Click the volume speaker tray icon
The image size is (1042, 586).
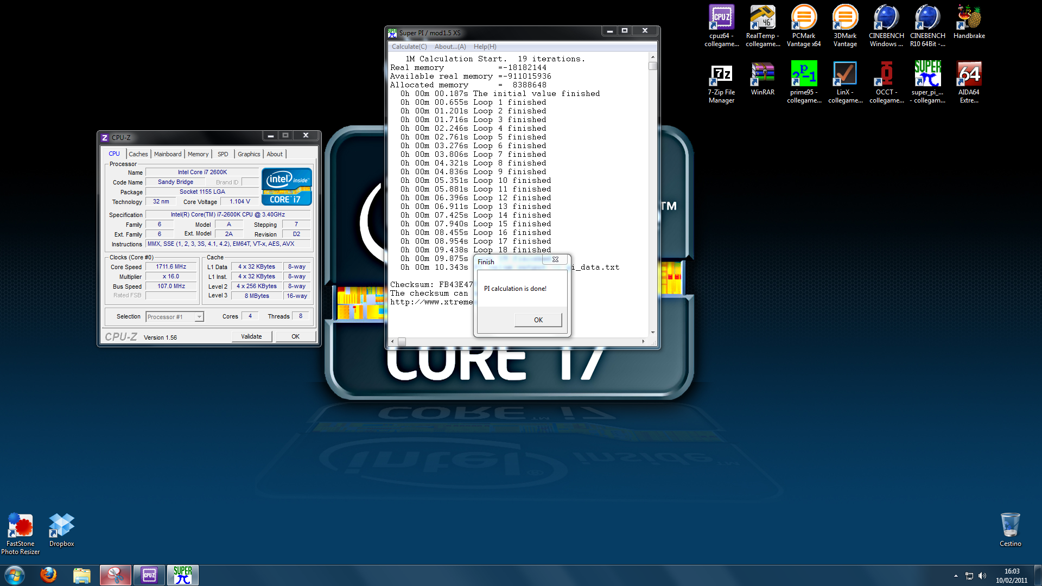click(982, 576)
